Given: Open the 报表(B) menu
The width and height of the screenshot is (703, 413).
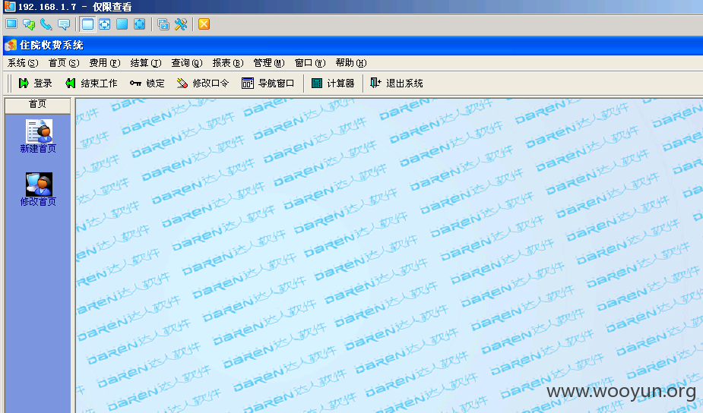Looking at the screenshot, I should click(x=228, y=63).
